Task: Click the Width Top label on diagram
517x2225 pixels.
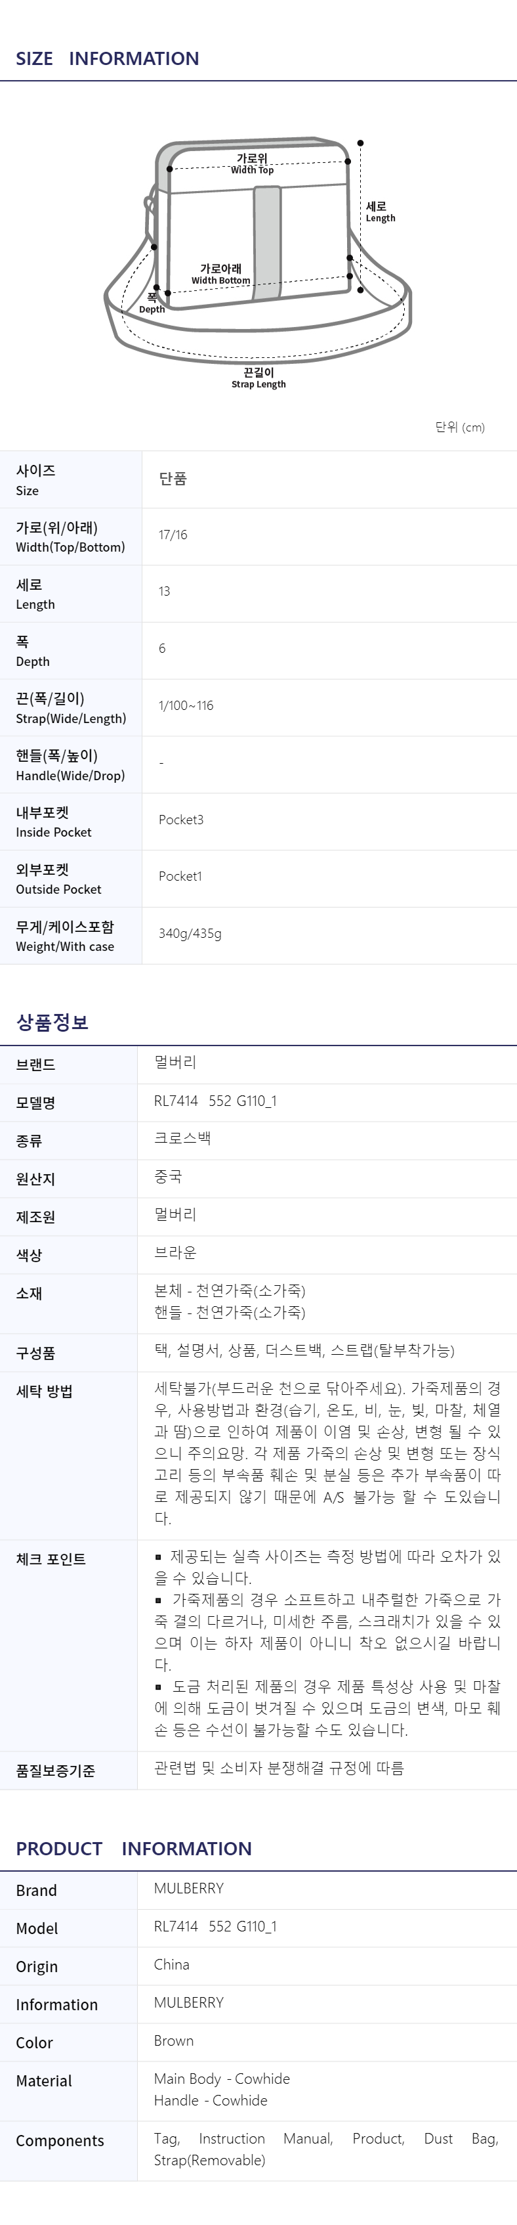Action: pos(252,164)
